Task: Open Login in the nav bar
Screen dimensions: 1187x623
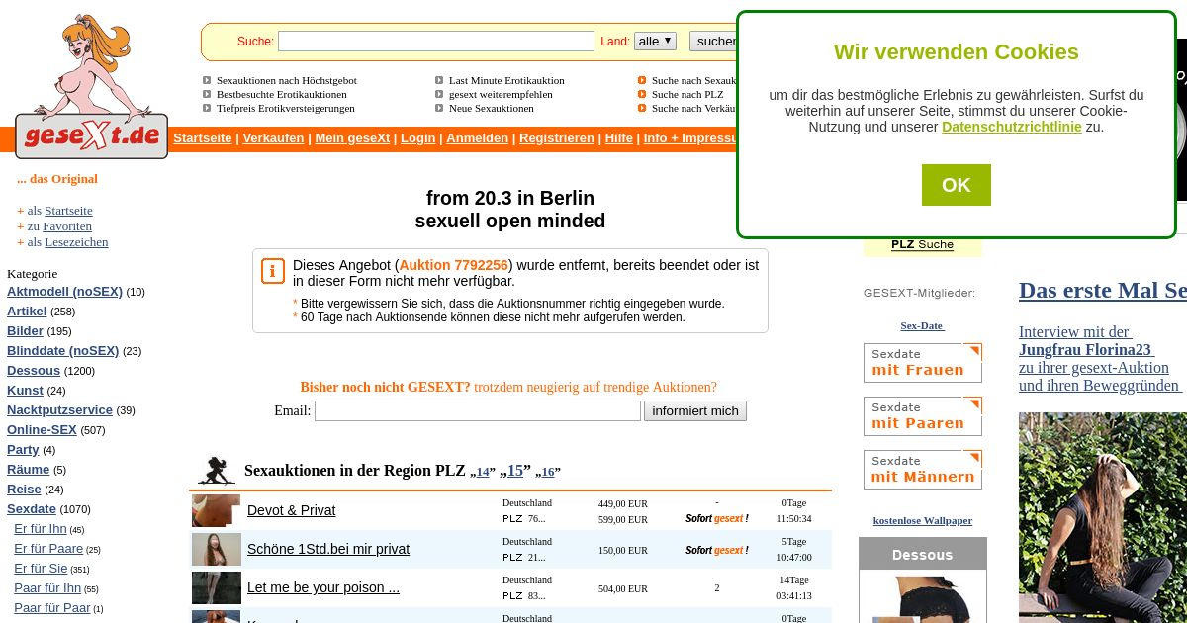Action: (417, 137)
